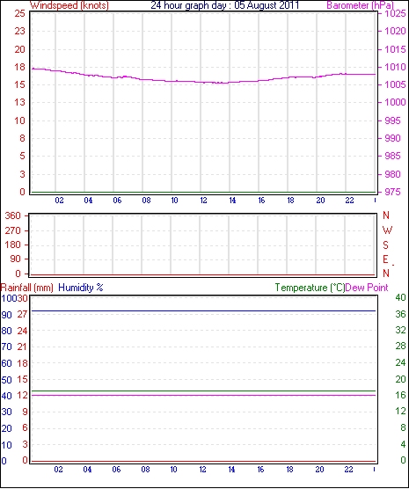Click the Temperature (°C) legend label
Viewport: 409px width, 489px height.
(x=310, y=288)
